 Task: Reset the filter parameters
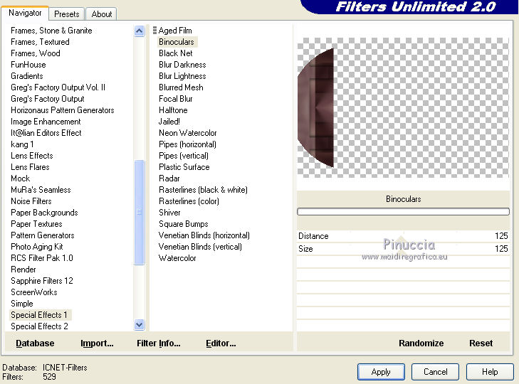coord(481,343)
